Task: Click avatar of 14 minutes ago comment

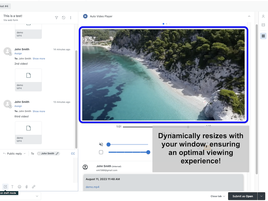Action: 8,51
